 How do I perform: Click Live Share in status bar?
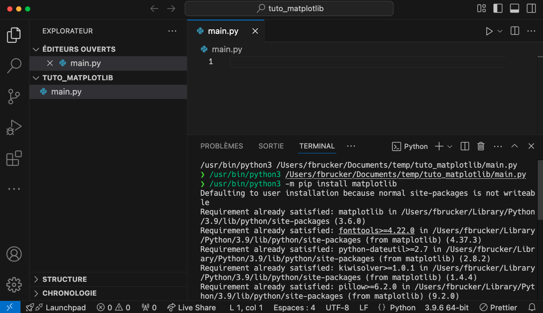191,308
